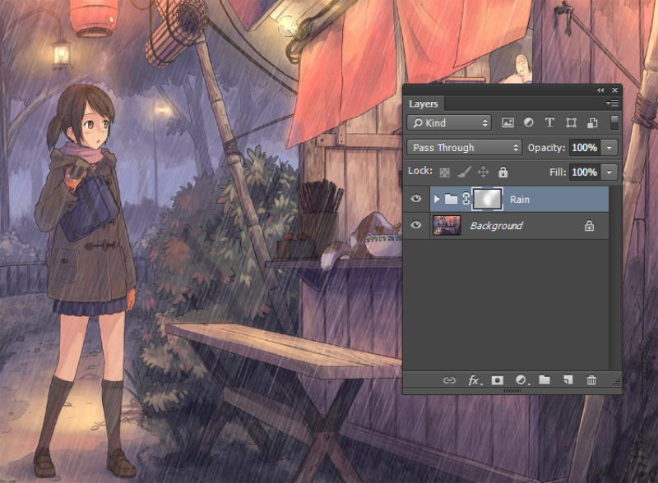
Task: Filter layers by smart object icon
Action: click(592, 122)
